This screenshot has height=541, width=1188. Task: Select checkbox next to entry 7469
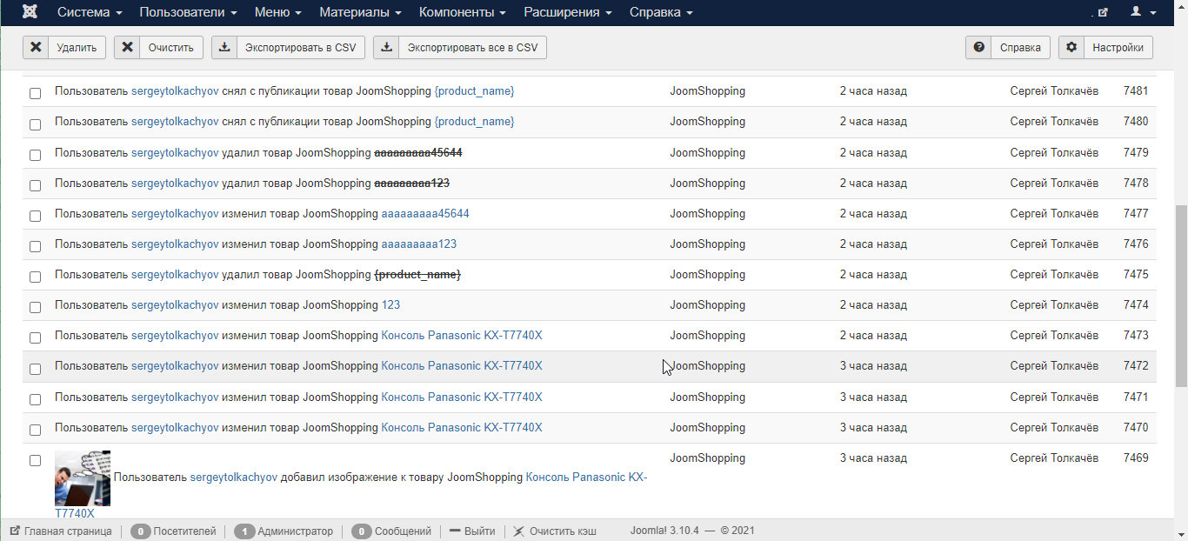click(35, 460)
